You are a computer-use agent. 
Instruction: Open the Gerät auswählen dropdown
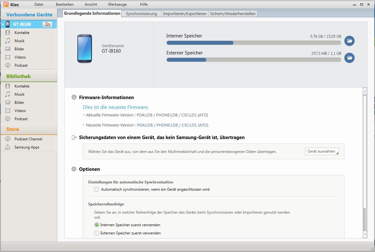(x=322, y=151)
